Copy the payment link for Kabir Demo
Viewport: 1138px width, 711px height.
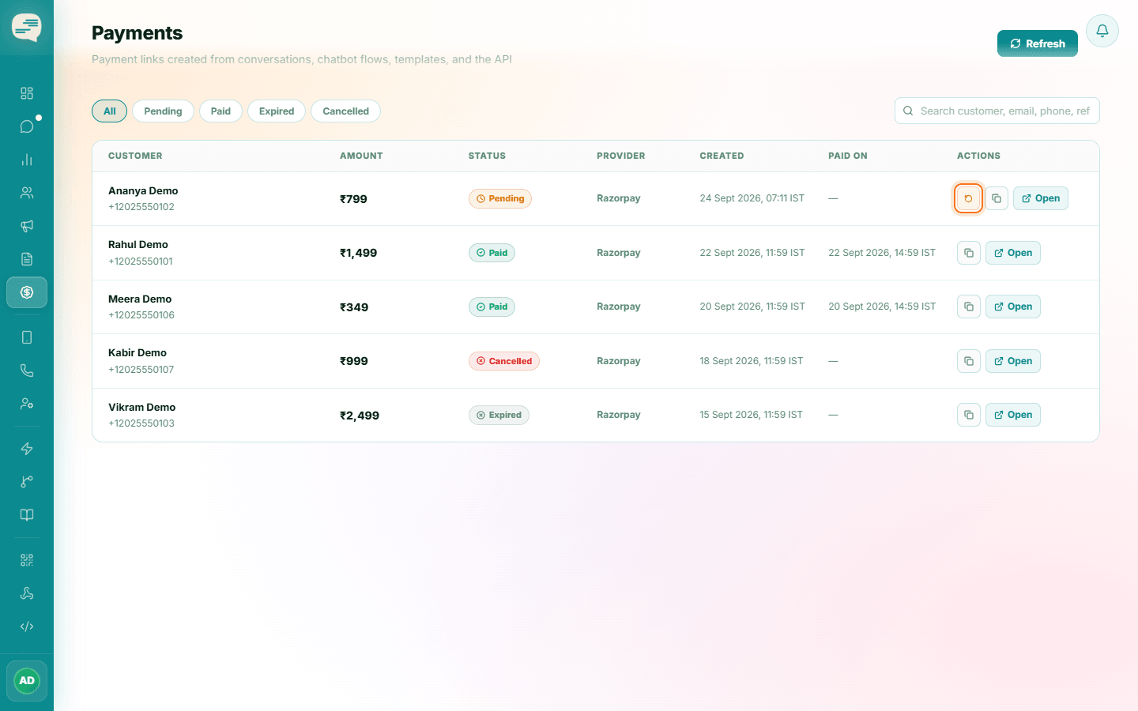[969, 361]
